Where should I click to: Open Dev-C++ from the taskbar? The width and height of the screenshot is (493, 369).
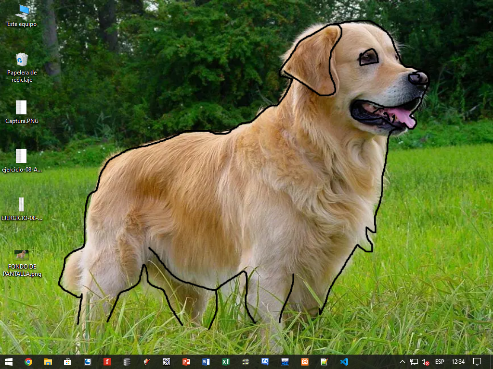pos(285,362)
